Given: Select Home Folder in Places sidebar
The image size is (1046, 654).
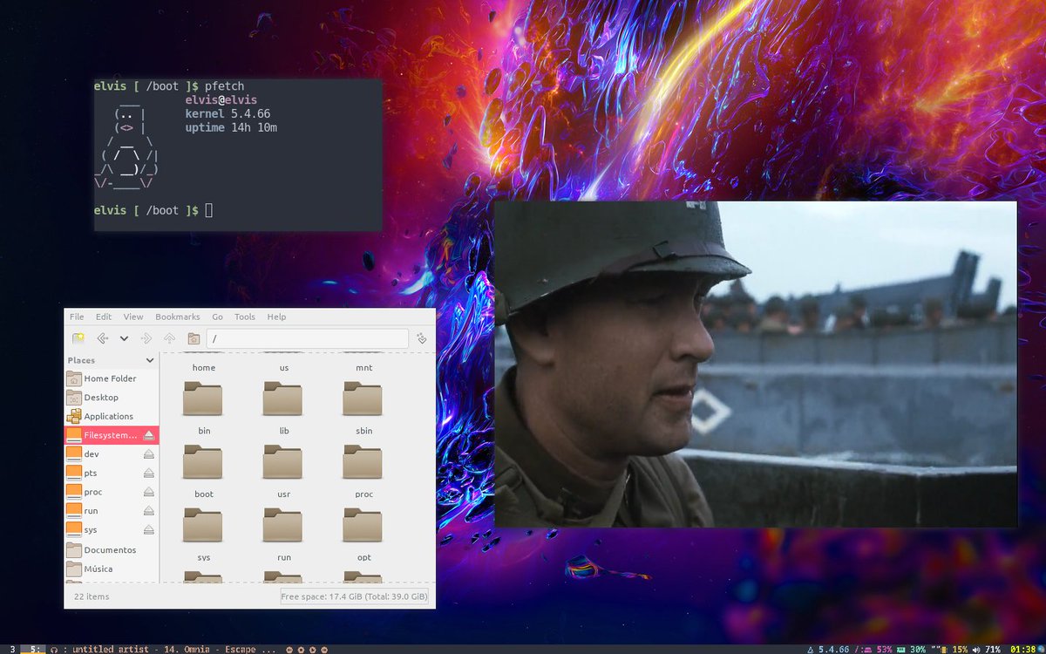Looking at the screenshot, I should (x=112, y=378).
